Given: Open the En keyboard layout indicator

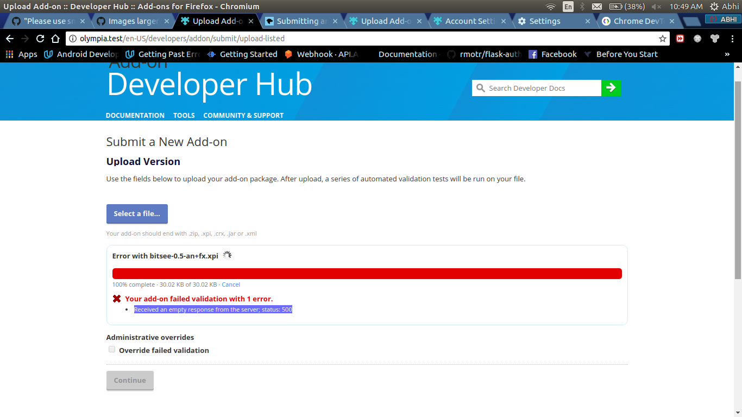Looking at the screenshot, I should (568, 7).
